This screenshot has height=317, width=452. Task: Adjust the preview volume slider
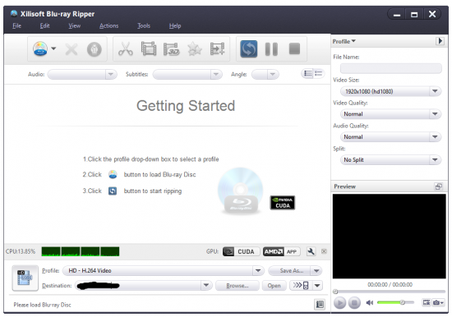(395, 302)
